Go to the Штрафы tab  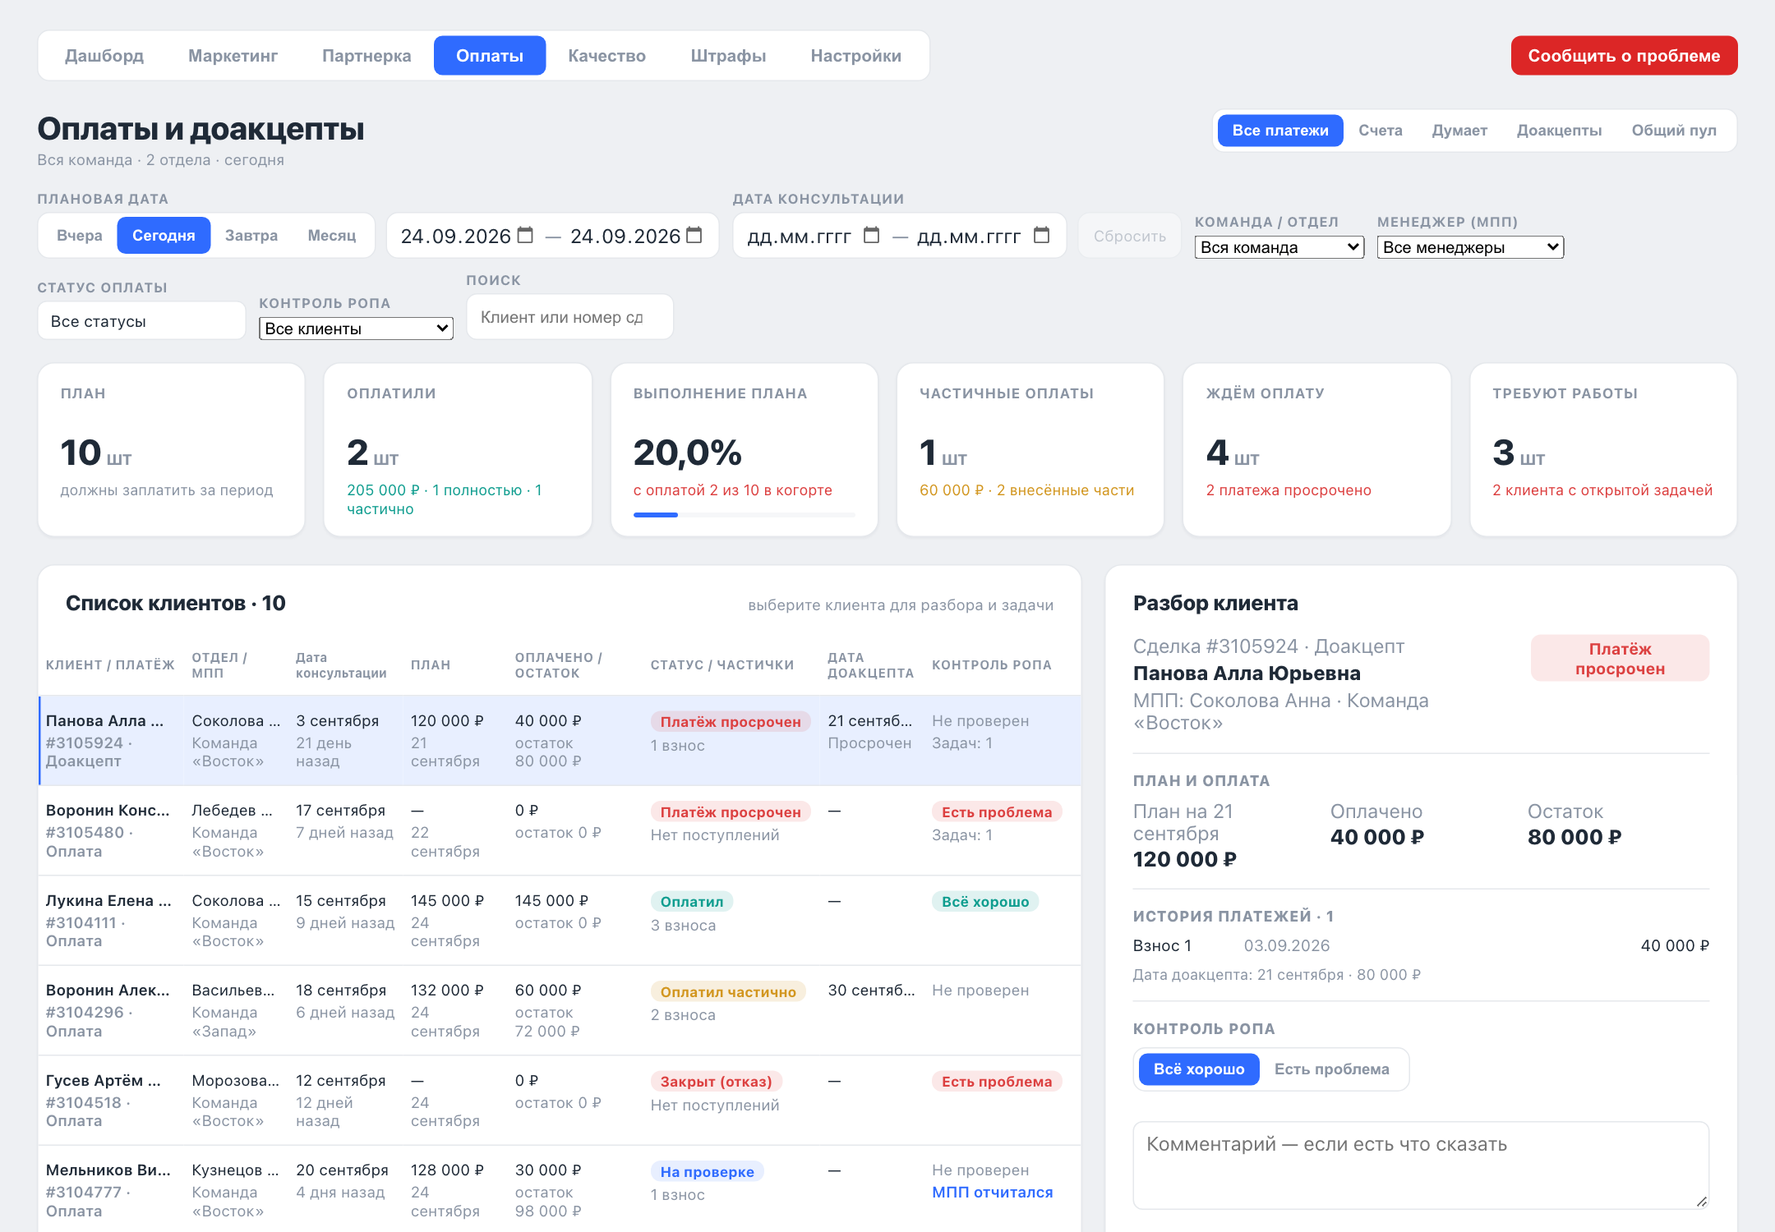pos(728,56)
